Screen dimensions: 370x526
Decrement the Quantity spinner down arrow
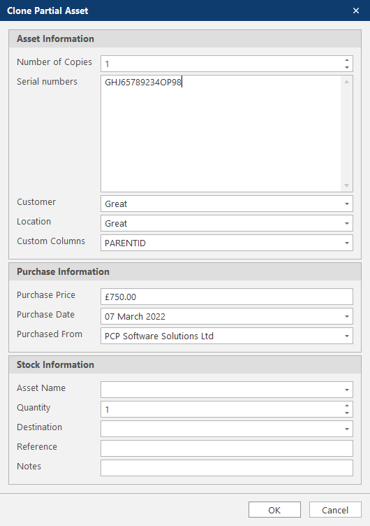pyautogui.click(x=346, y=413)
